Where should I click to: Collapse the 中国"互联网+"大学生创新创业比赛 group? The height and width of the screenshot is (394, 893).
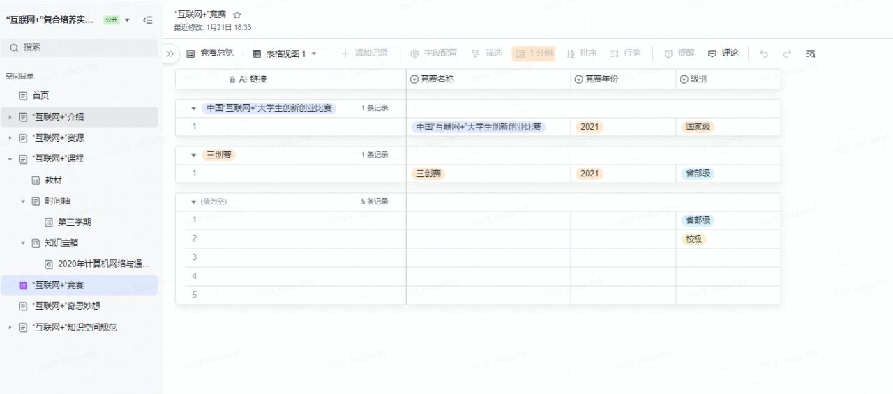(194, 108)
